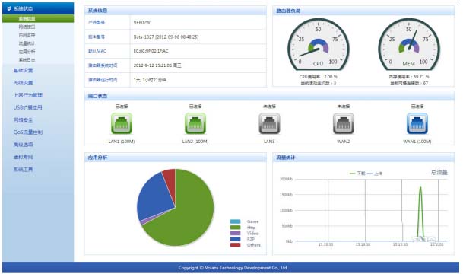Expand the QoS流量控制 sidebar section
The width and height of the screenshot is (463, 274).
pyautogui.click(x=28, y=132)
